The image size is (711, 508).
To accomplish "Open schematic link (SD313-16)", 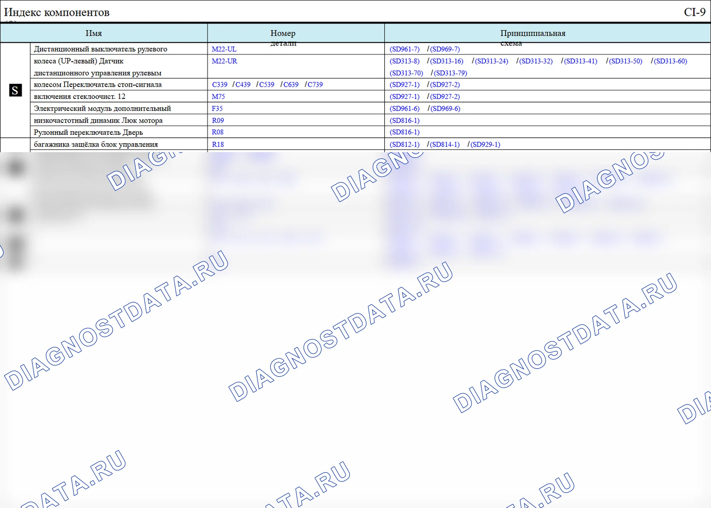I will [x=447, y=61].
